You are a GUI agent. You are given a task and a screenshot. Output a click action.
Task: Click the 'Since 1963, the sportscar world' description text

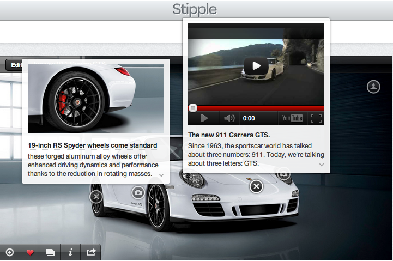256,155
